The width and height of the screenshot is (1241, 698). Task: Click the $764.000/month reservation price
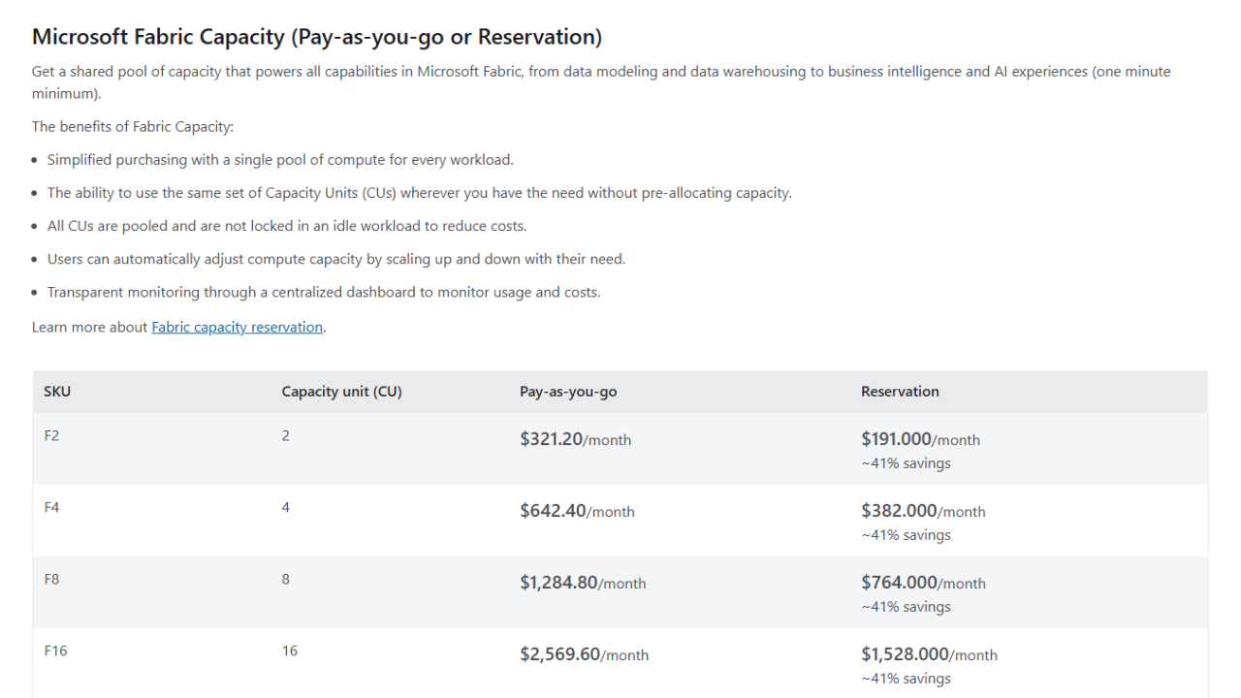point(923,583)
